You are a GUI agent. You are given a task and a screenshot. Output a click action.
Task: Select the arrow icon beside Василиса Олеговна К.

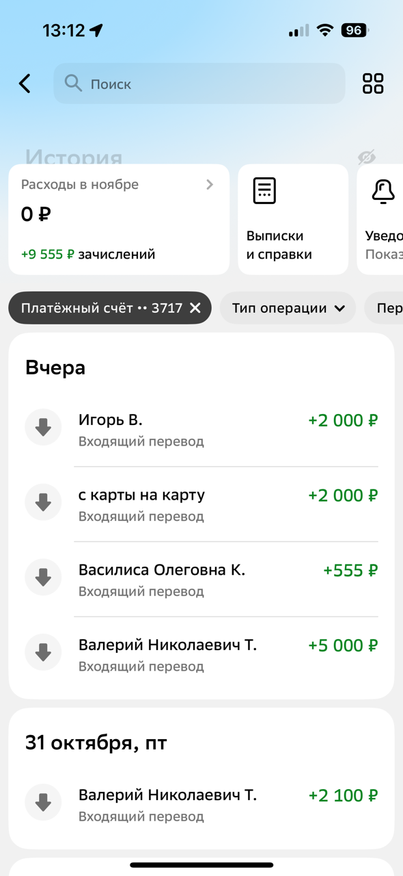[43, 577]
